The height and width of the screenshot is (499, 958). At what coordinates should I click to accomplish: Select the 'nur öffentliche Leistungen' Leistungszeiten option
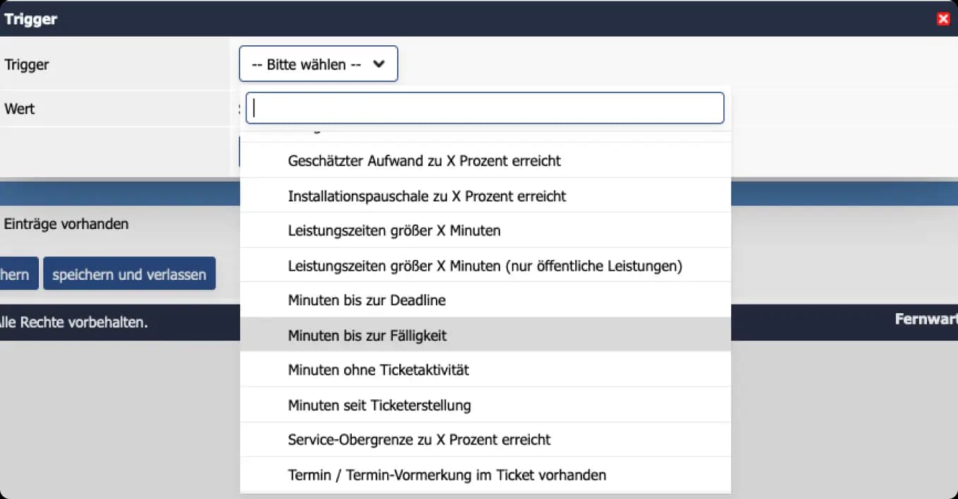485,266
